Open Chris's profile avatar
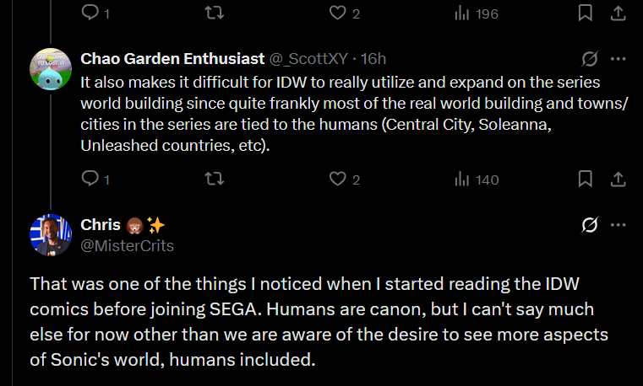Viewport: 643px width, 386px height. coord(50,234)
